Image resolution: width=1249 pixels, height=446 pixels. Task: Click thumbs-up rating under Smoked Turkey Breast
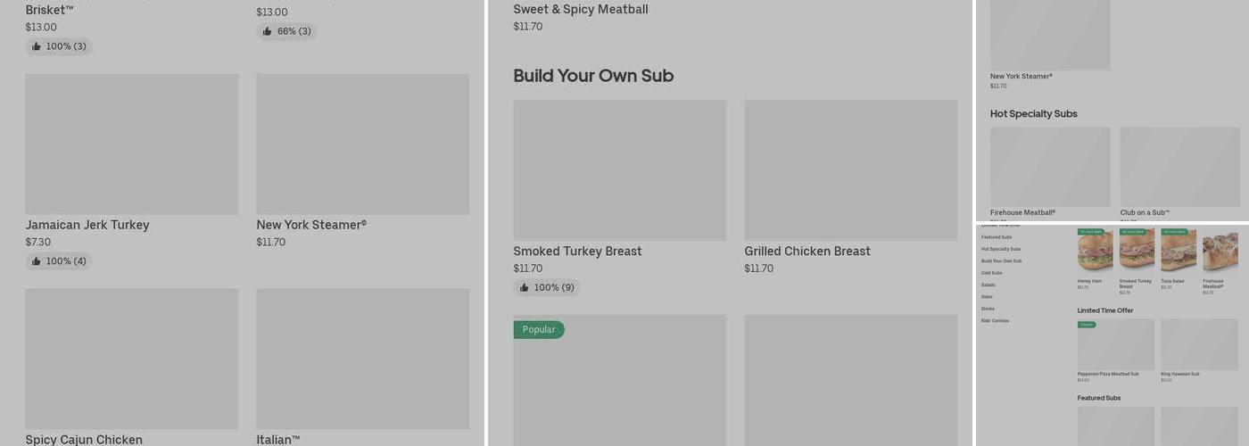tap(547, 287)
